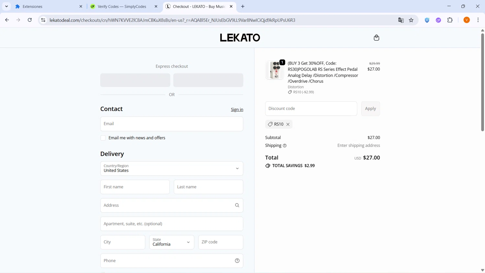Click the USD $27.00 total amount

point(367,158)
